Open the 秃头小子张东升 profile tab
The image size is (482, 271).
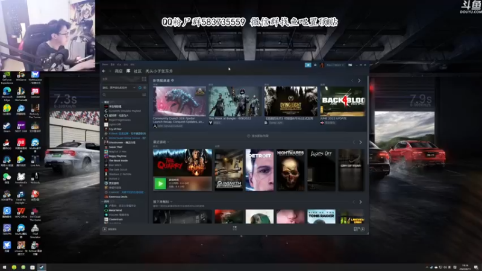click(159, 71)
